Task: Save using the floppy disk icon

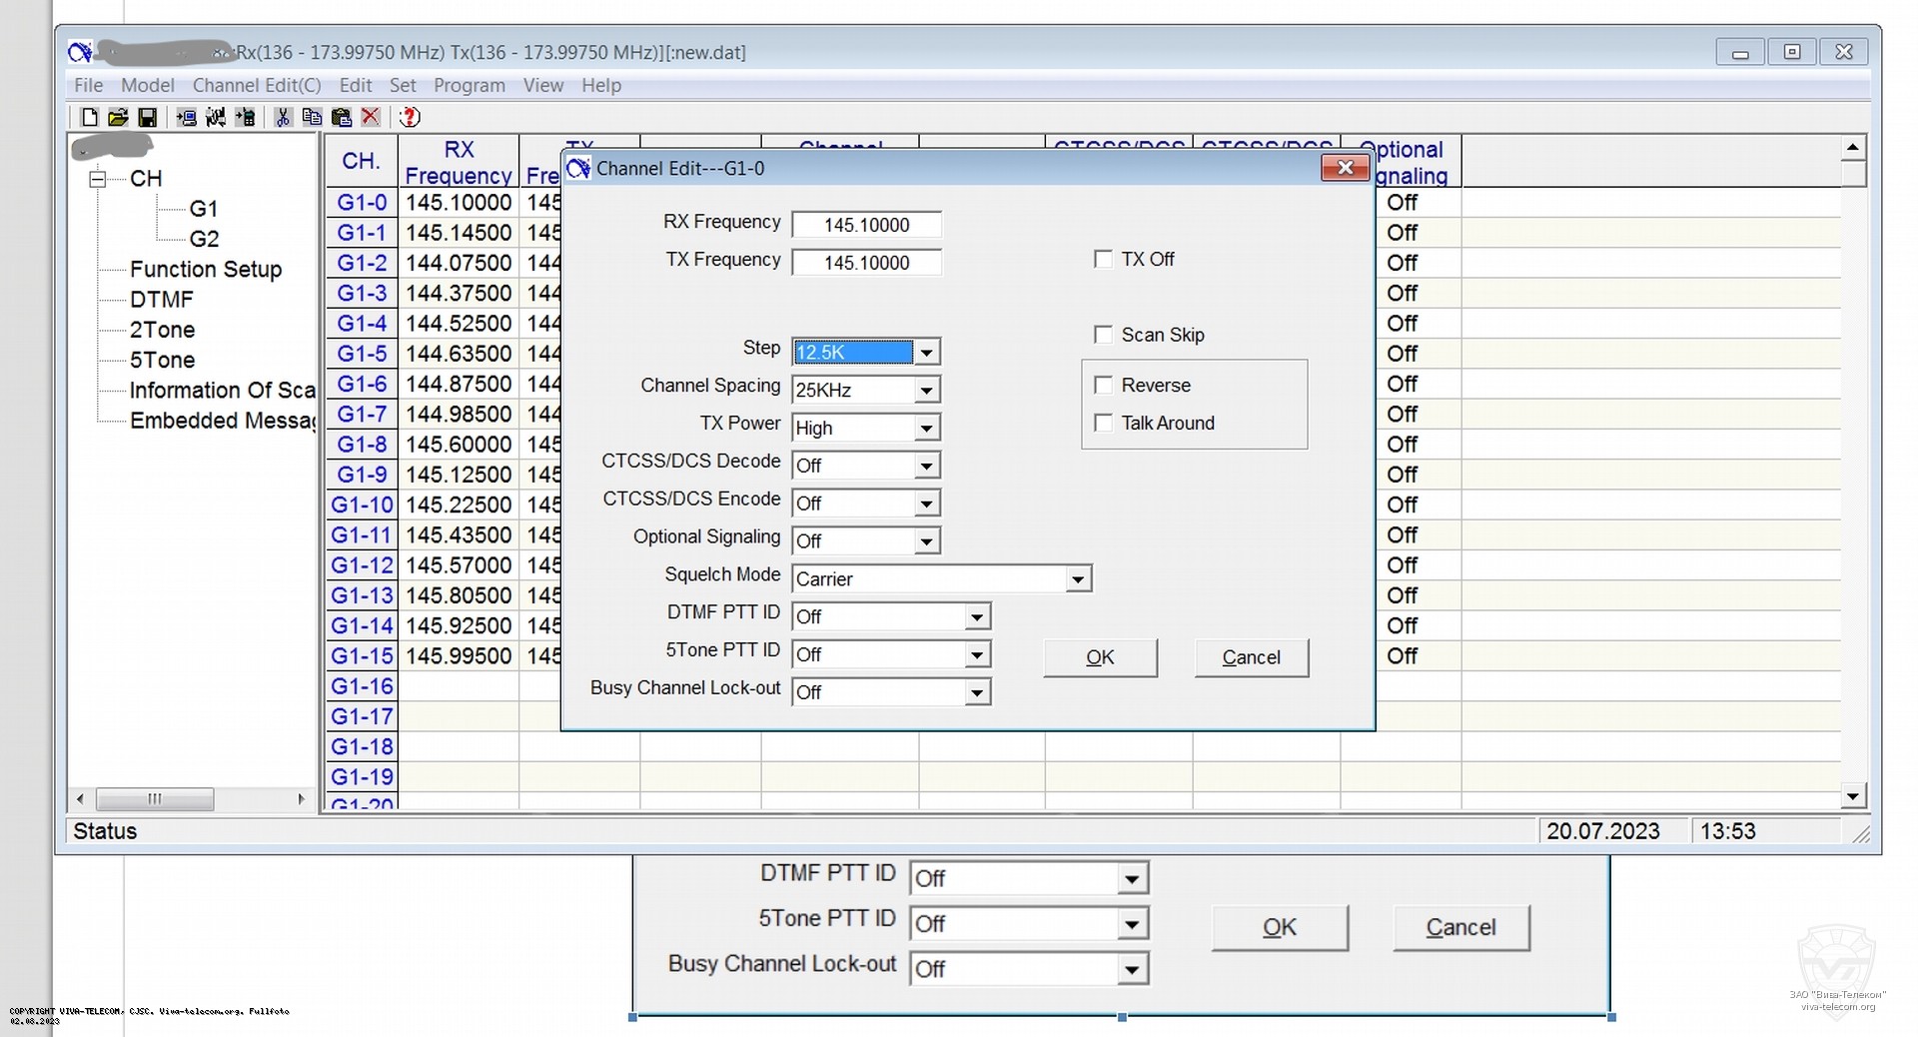Action: click(x=147, y=118)
